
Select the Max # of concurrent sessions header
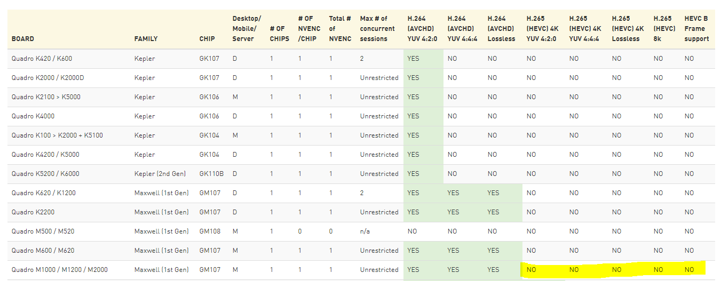pos(377,29)
